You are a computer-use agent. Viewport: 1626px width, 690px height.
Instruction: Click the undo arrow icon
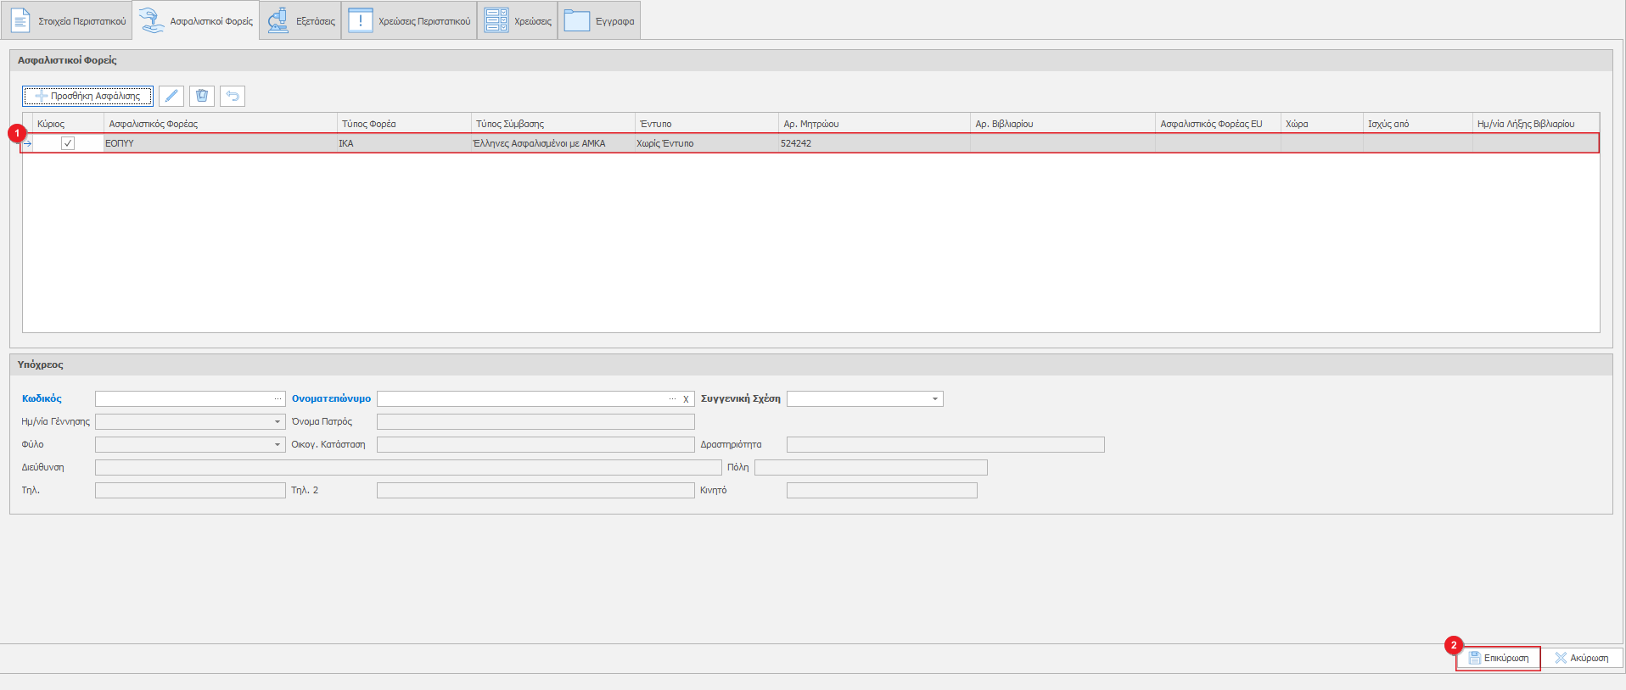click(x=233, y=96)
